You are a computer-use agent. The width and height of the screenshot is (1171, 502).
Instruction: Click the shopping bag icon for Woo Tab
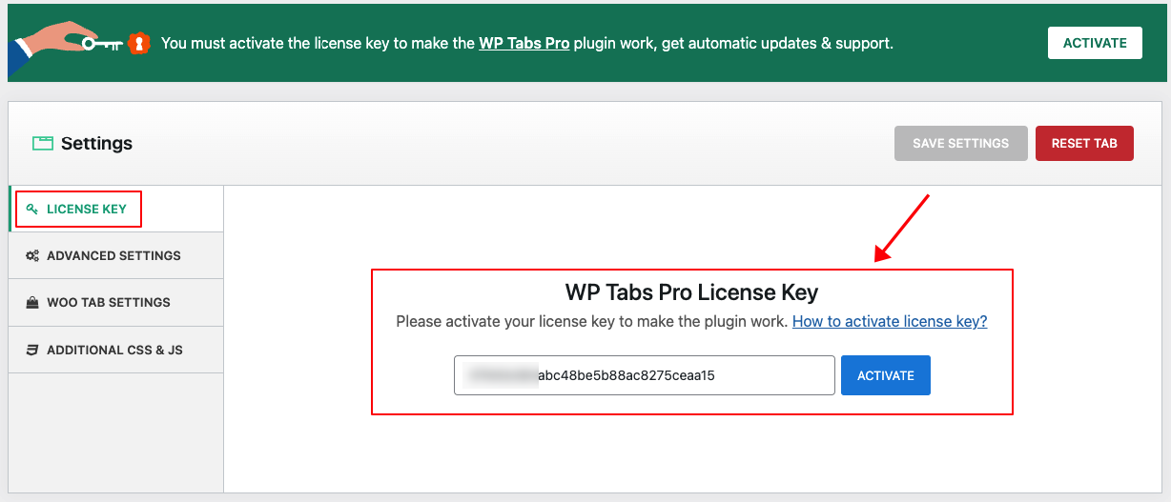point(32,303)
